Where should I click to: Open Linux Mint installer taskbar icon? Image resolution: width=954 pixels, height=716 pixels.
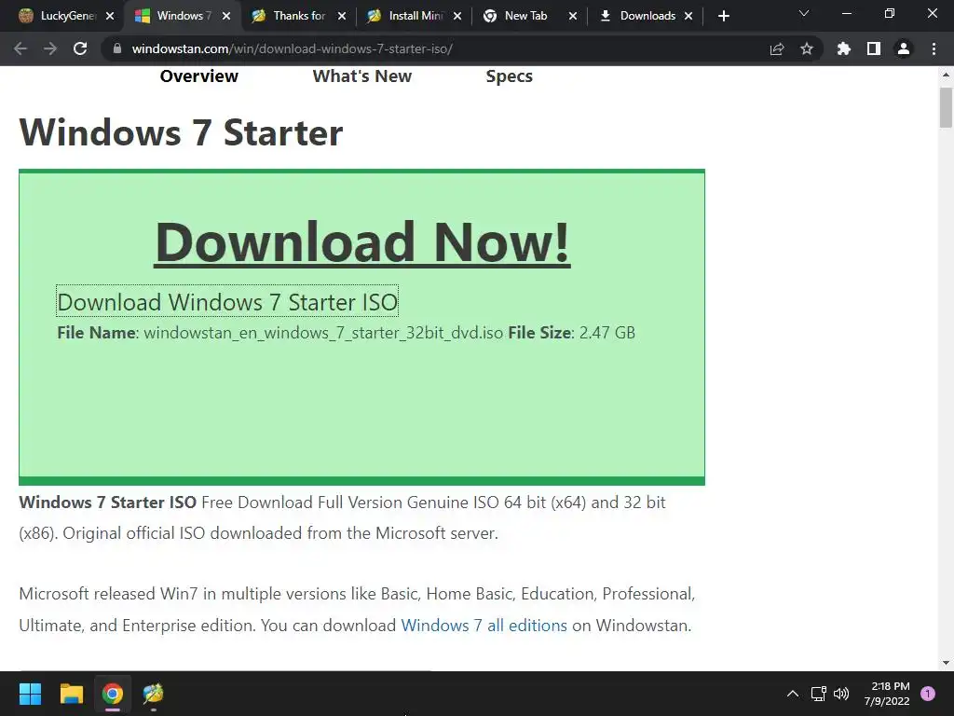coord(154,694)
